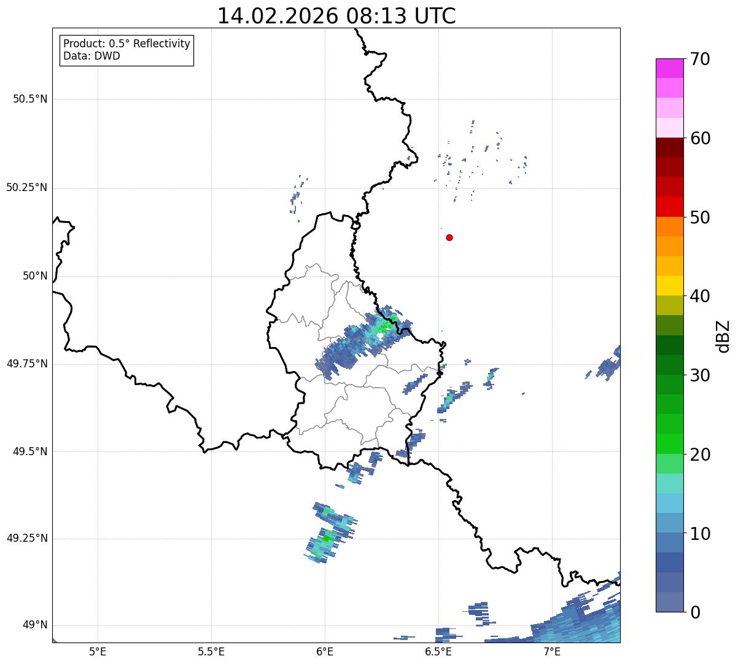Image resolution: width=738 pixels, height=664 pixels.
Task: Click the colorbar '50' tick label
Action: tap(701, 217)
